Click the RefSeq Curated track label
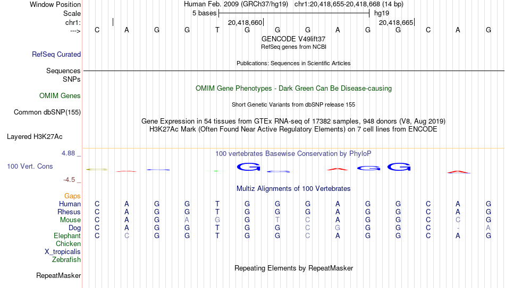Viewport: 505px width, 288px height. coord(56,54)
